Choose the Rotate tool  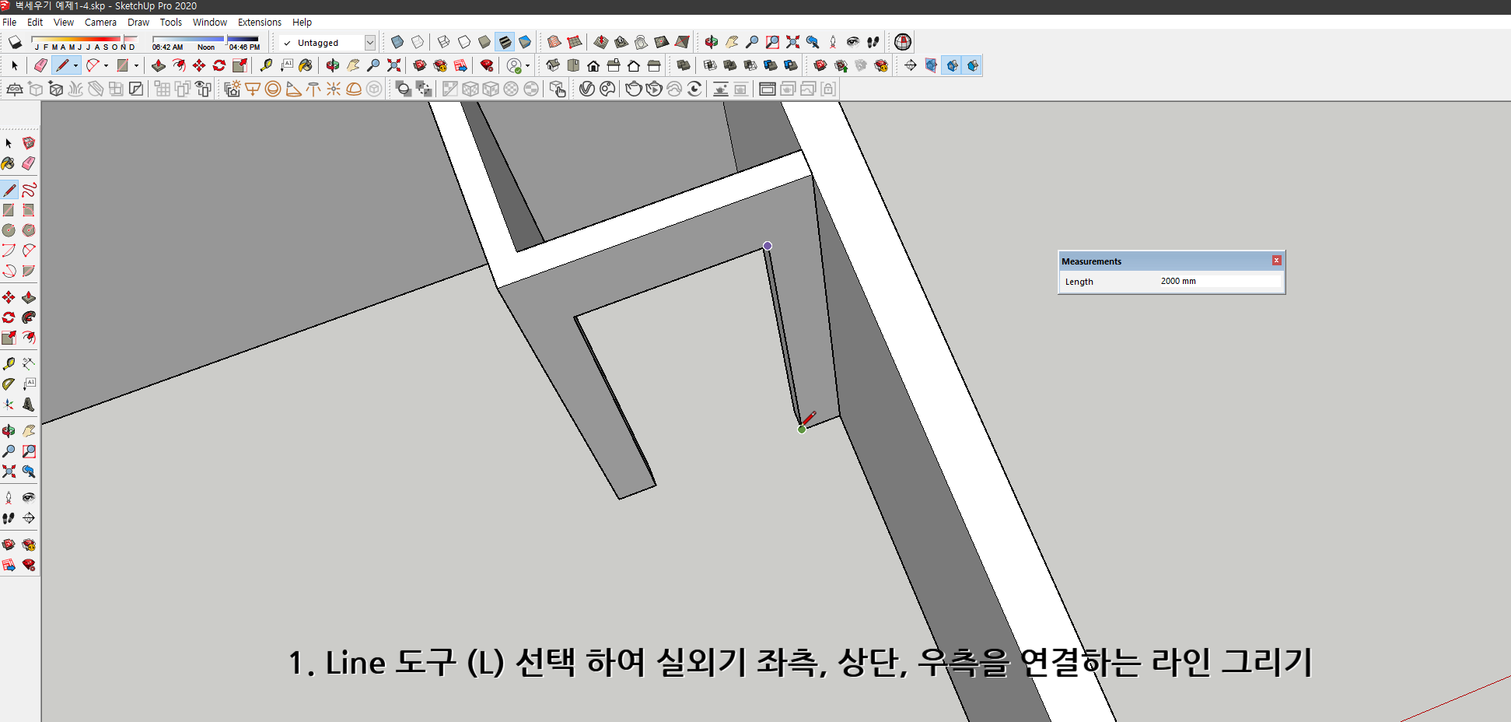click(x=218, y=65)
